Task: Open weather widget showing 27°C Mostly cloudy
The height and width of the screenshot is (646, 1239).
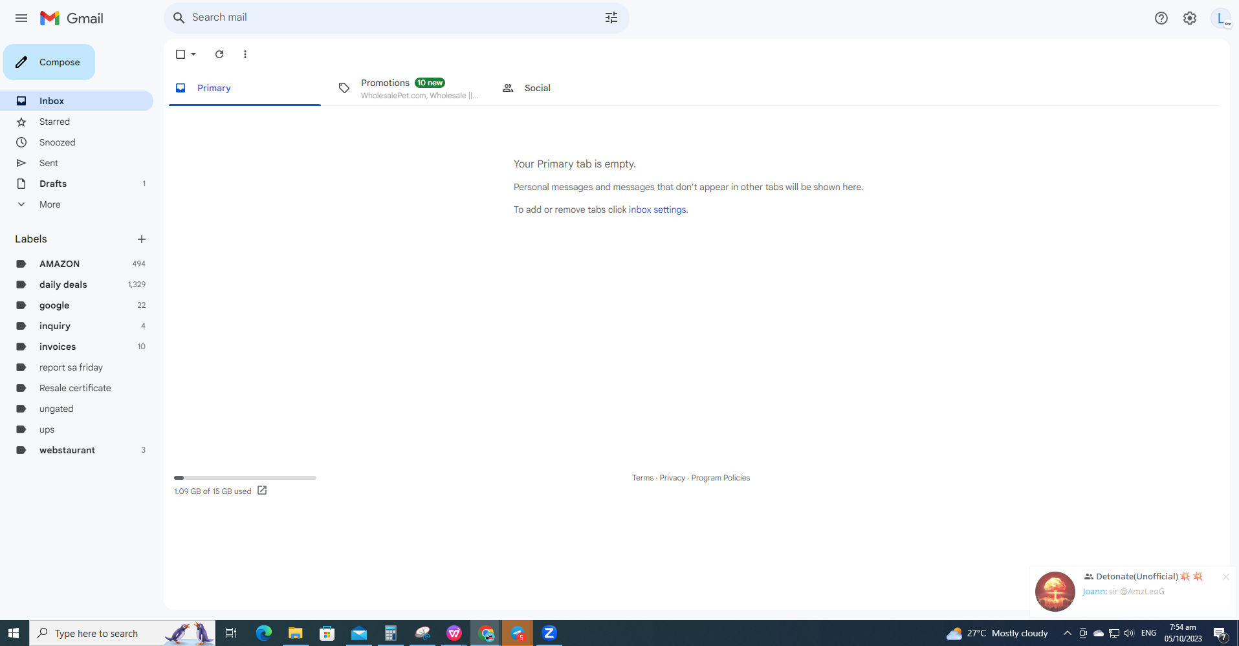Action: 997,633
